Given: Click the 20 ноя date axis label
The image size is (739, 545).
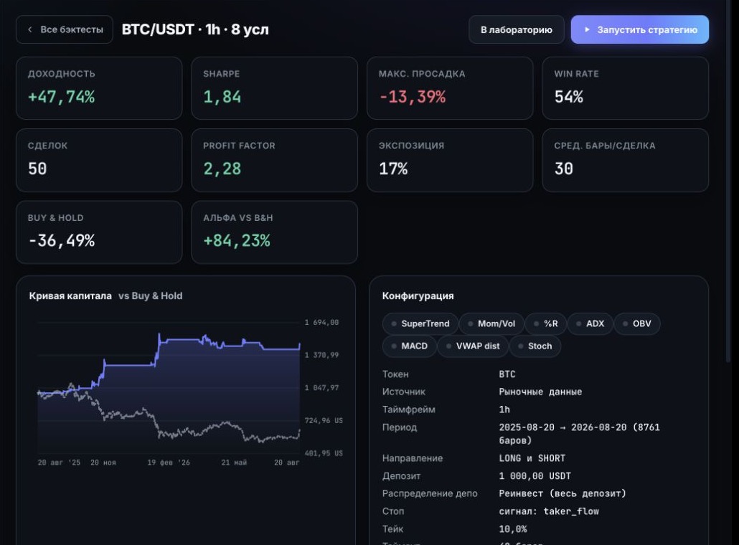Looking at the screenshot, I should (x=103, y=463).
